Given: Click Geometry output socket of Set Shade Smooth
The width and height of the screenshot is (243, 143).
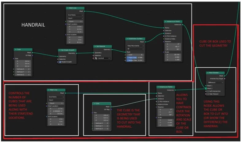Looking at the screenshot, I should click(x=77, y=53).
